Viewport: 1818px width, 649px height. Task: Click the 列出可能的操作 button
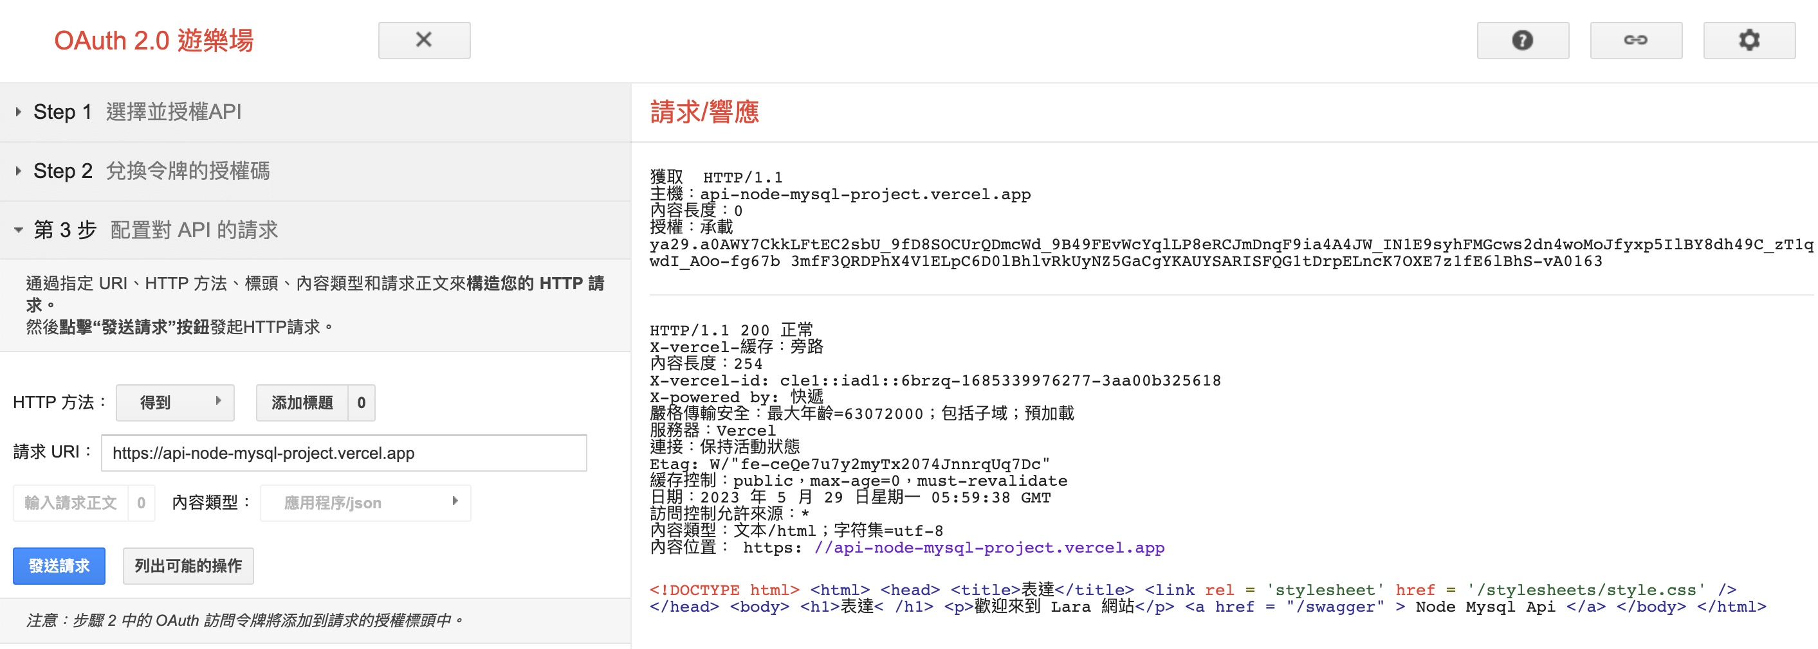[188, 566]
